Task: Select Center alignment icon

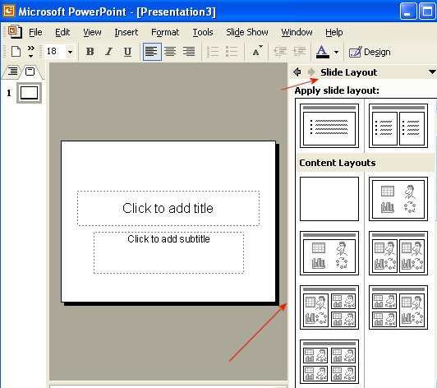Action: click(170, 52)
